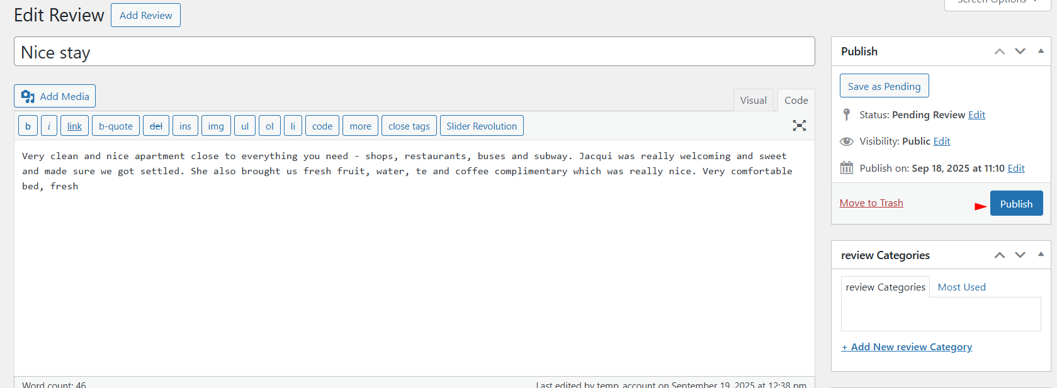
Task: Click the review title input field
Action: (x=414, y=52)
